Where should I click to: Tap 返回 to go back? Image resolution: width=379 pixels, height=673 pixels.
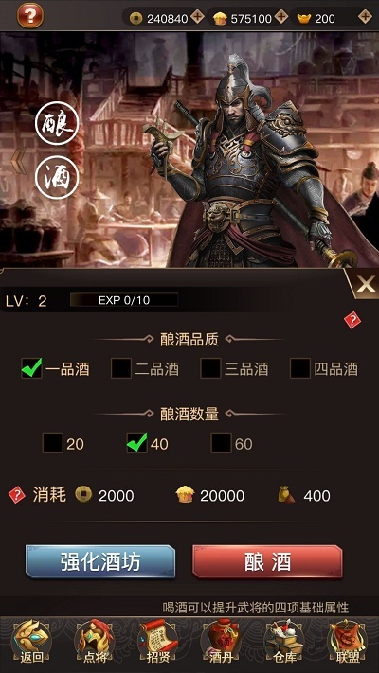pyautogui.click(x=31, y=642)
